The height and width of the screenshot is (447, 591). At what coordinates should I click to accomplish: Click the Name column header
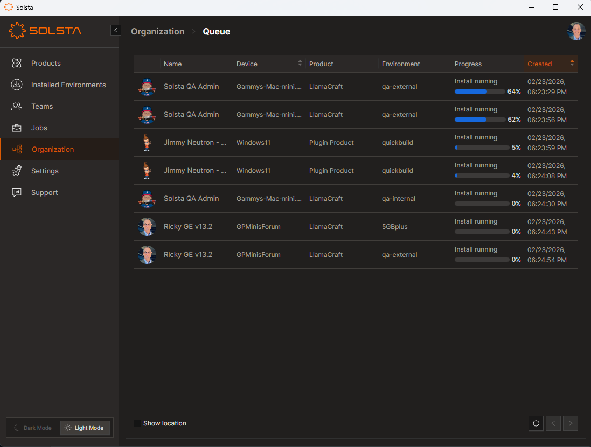point(172,64)
